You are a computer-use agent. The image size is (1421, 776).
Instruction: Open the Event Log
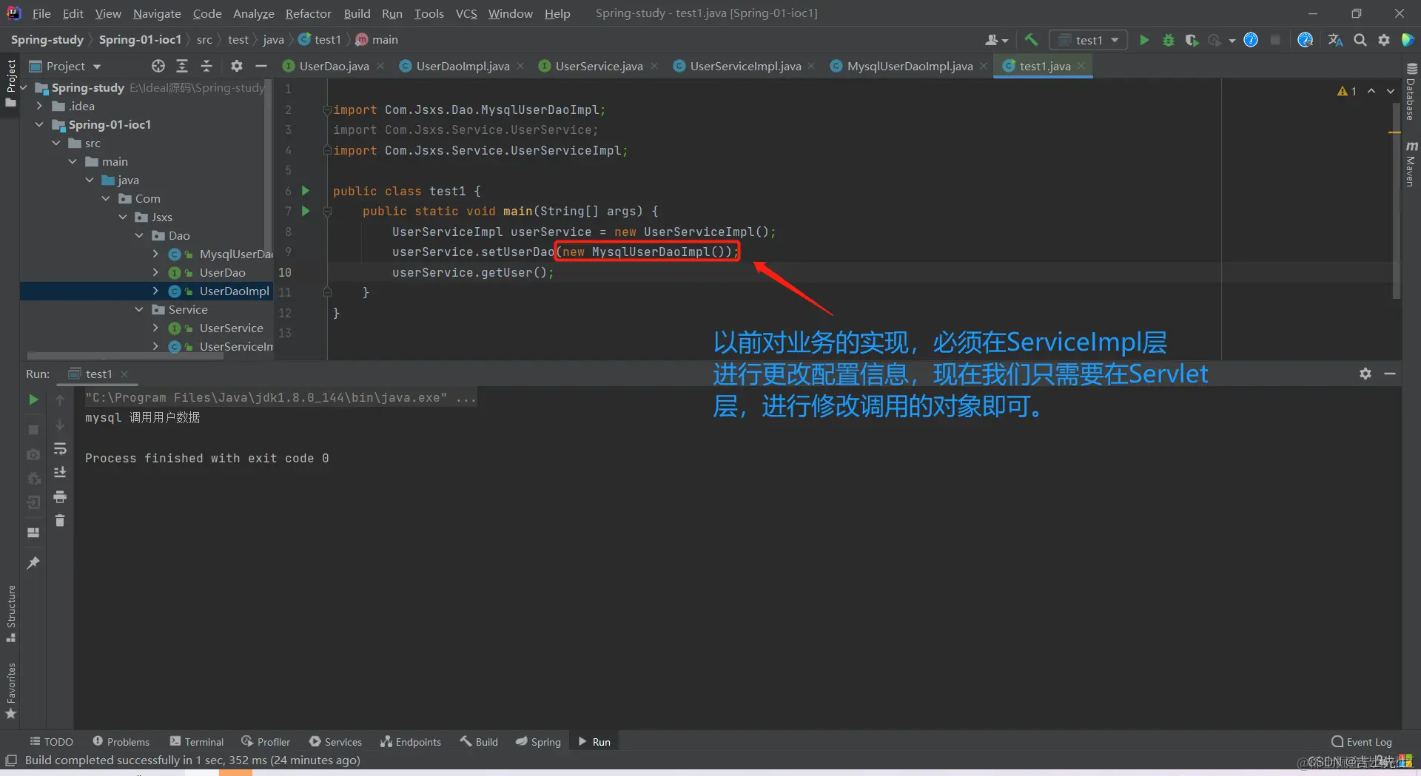tap(1362, 742)
